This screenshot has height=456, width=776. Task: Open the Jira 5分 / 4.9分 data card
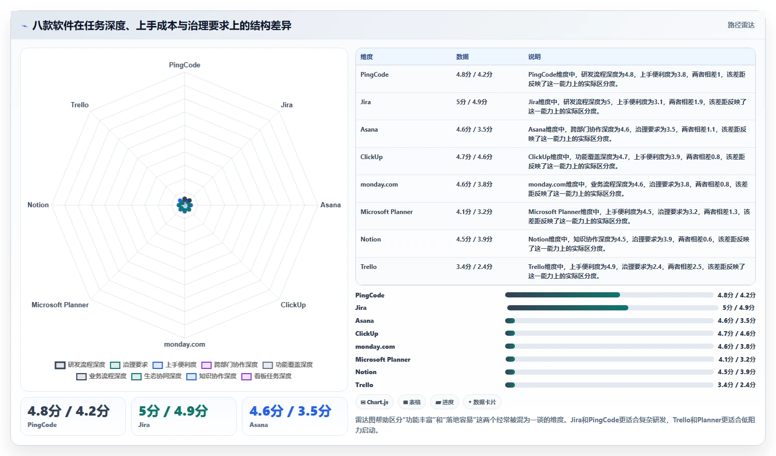tap(184, 416)
